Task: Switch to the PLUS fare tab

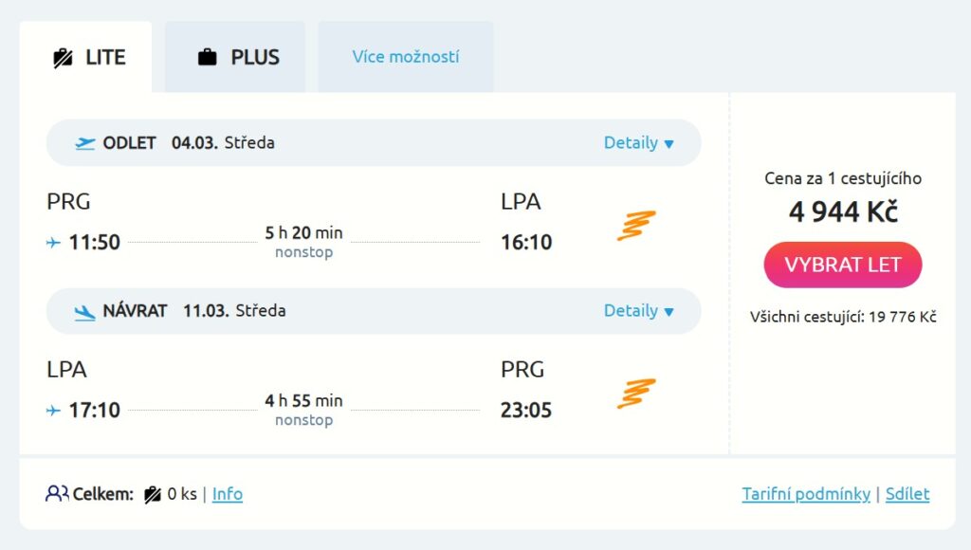Action: [236, 58]
